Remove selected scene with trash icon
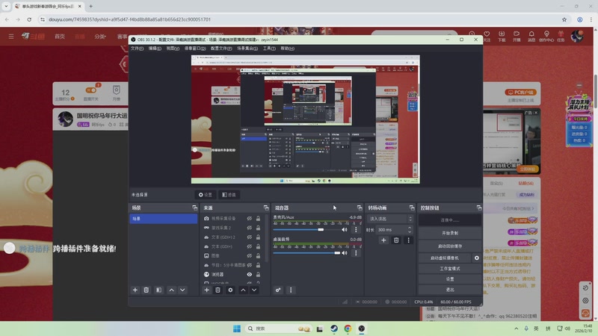 146,290
